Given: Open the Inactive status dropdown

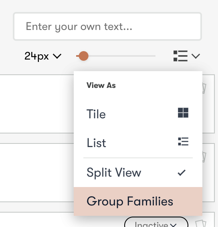Looking at the screenshot, I should 156,222.
